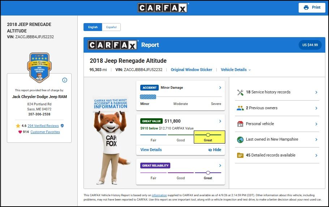329x207 pixels.
Task: Select the English language option
Action: 93,27
